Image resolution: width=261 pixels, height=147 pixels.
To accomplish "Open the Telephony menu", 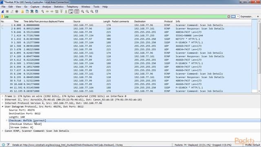I will (x=72, y=7).
